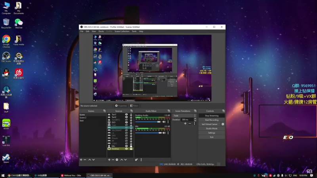This screenshot has width=317, height=178.
Task: Move the source down with the Sources down arrow
Action: pos(126,160)
